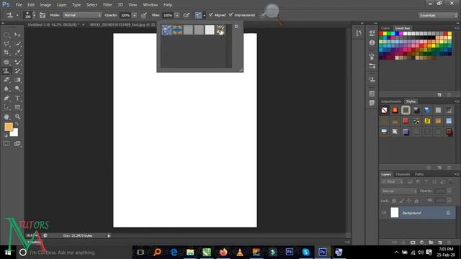Open layer blend mode dropdown in Layers panel
This screenshot has height=259, width=461.
tap(399, 191)
